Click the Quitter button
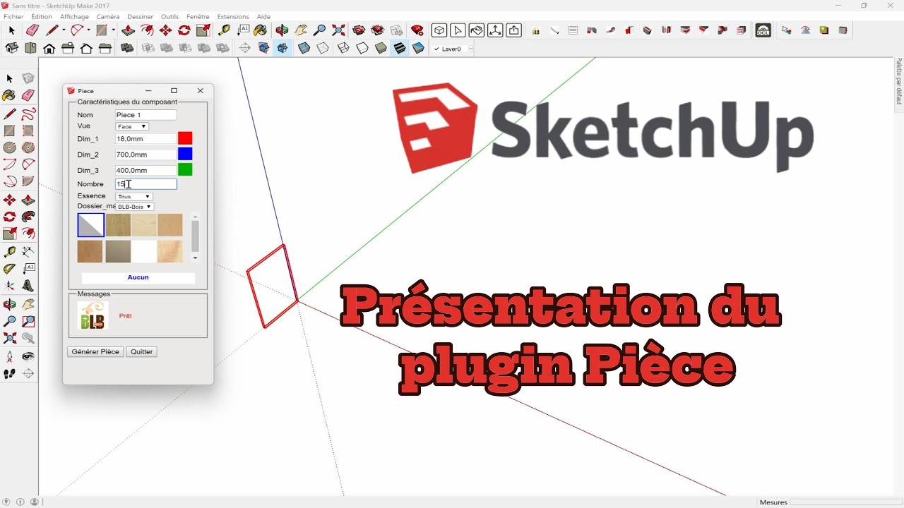 point(141,351)
